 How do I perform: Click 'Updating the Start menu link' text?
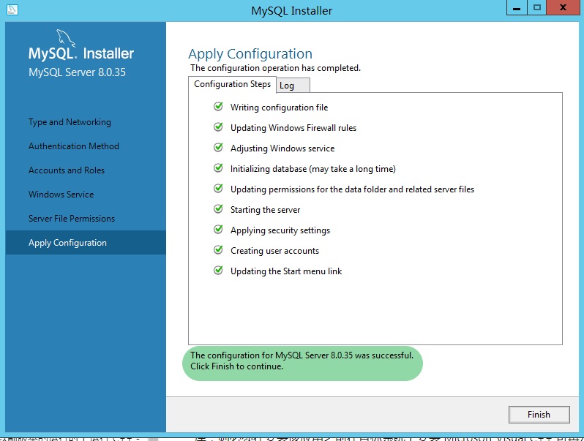click(286, 271)
